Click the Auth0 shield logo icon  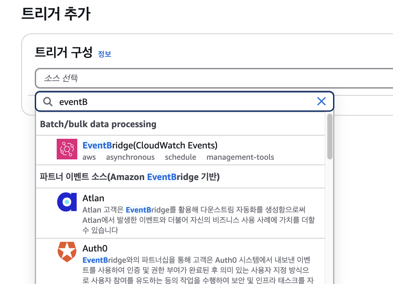(x=67, y=252)
